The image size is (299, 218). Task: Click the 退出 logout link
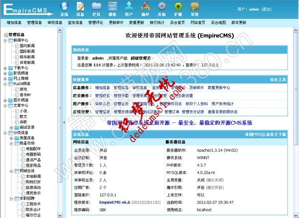point(267,9)
